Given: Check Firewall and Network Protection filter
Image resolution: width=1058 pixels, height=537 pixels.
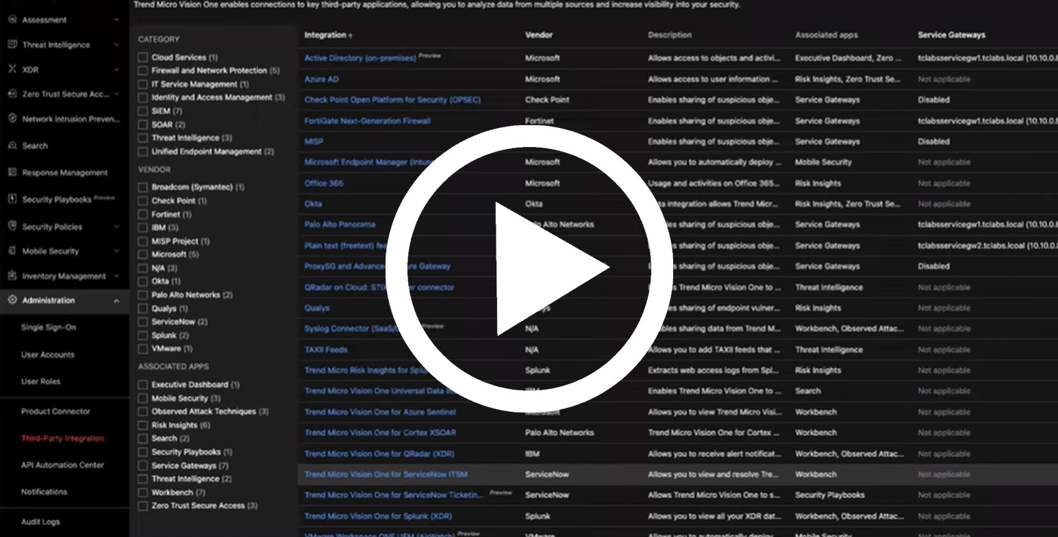Looking at the screenshot, I should pyautogui.click(x=142, y=70).
